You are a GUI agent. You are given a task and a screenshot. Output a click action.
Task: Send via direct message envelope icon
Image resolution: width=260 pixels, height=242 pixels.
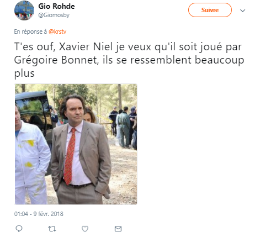[118, 229]
